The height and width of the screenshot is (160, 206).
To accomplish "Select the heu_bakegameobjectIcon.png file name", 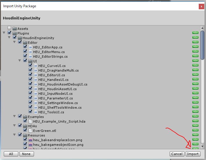I will point(58,145).
